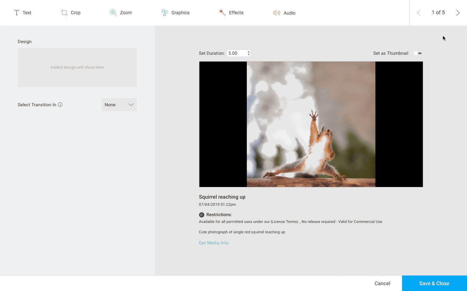The width and height of the screenshot is (467, 291).
Task: Click the Text tool T icon
Action: 17,13
